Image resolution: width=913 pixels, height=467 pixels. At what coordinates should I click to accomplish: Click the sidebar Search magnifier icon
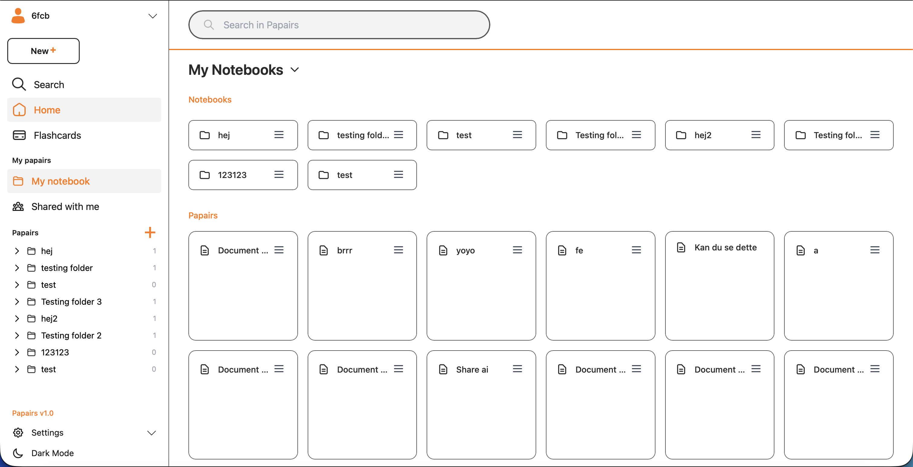(19, 84)
